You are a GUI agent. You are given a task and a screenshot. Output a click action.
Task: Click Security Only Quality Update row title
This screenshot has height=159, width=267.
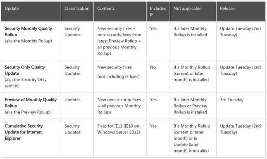click(x=25, y=70)
